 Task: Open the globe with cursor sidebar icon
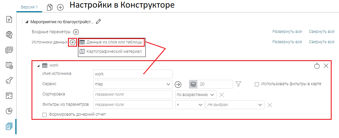click(9, 35)
